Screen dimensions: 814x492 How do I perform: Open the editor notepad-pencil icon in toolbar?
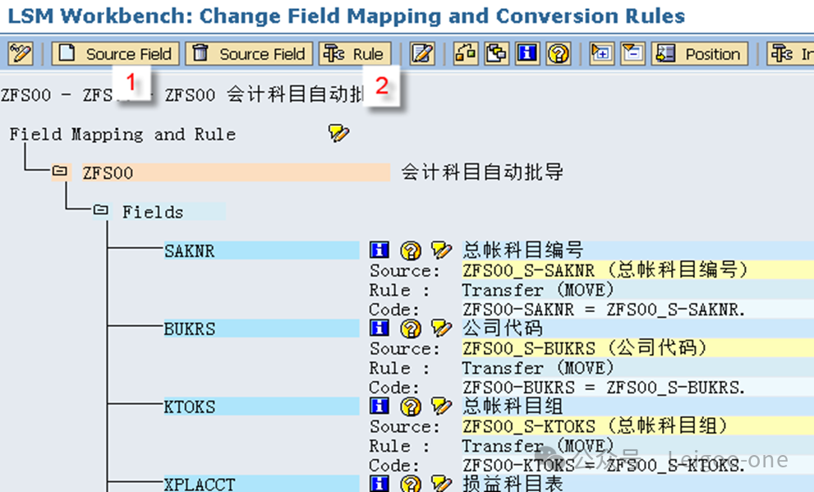pos(422,54)
